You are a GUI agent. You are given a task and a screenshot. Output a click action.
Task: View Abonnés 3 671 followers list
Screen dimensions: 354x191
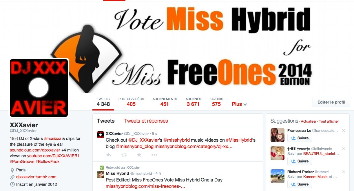point(193,102)
